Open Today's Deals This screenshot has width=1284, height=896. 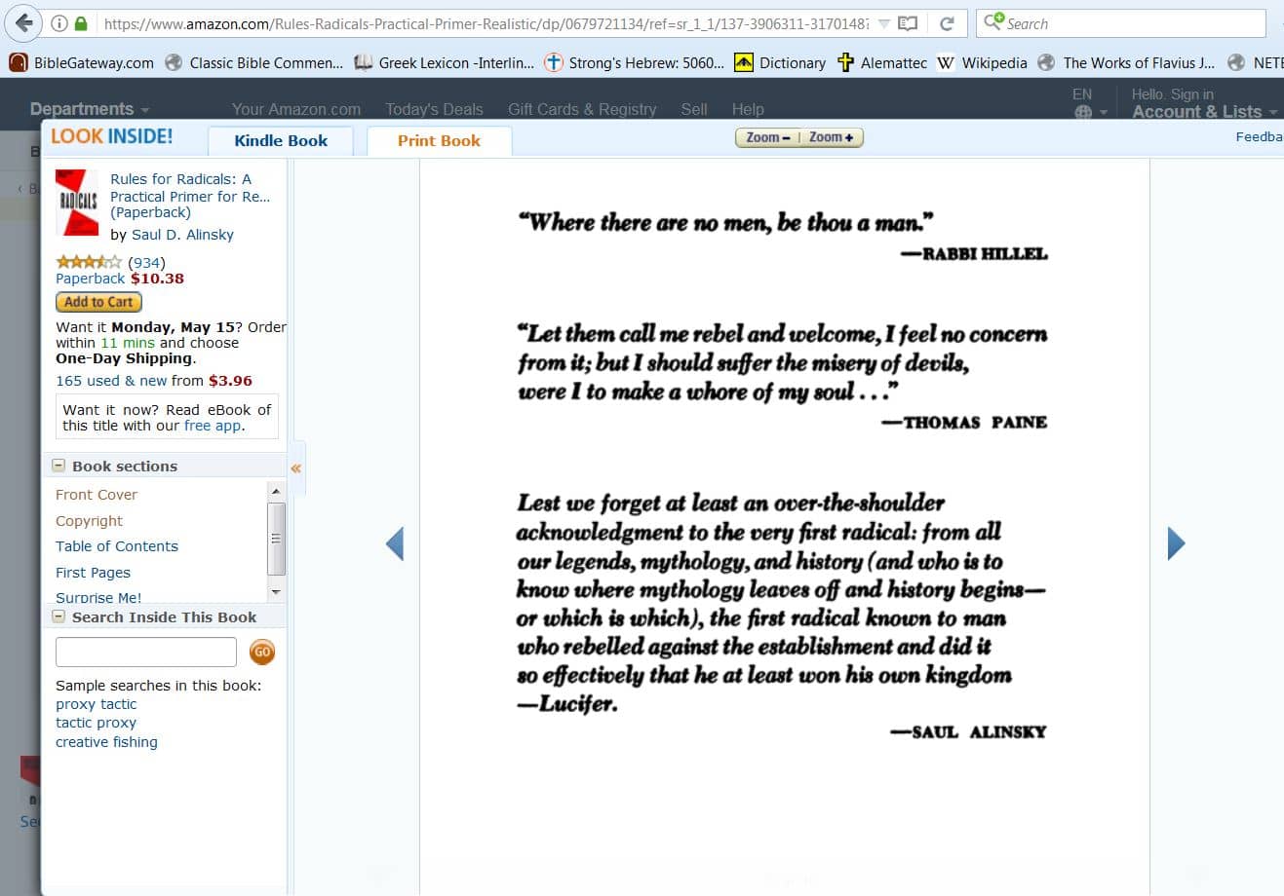[x=434, y=109]
